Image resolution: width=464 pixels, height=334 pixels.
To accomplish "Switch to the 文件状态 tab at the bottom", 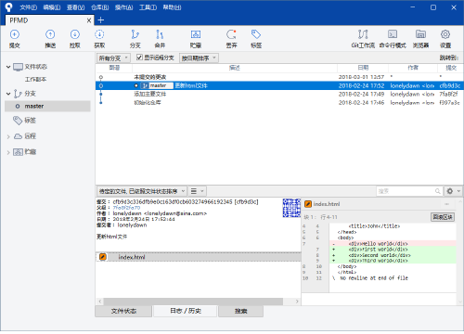I will pyautogui.click(x=123, y=311).
